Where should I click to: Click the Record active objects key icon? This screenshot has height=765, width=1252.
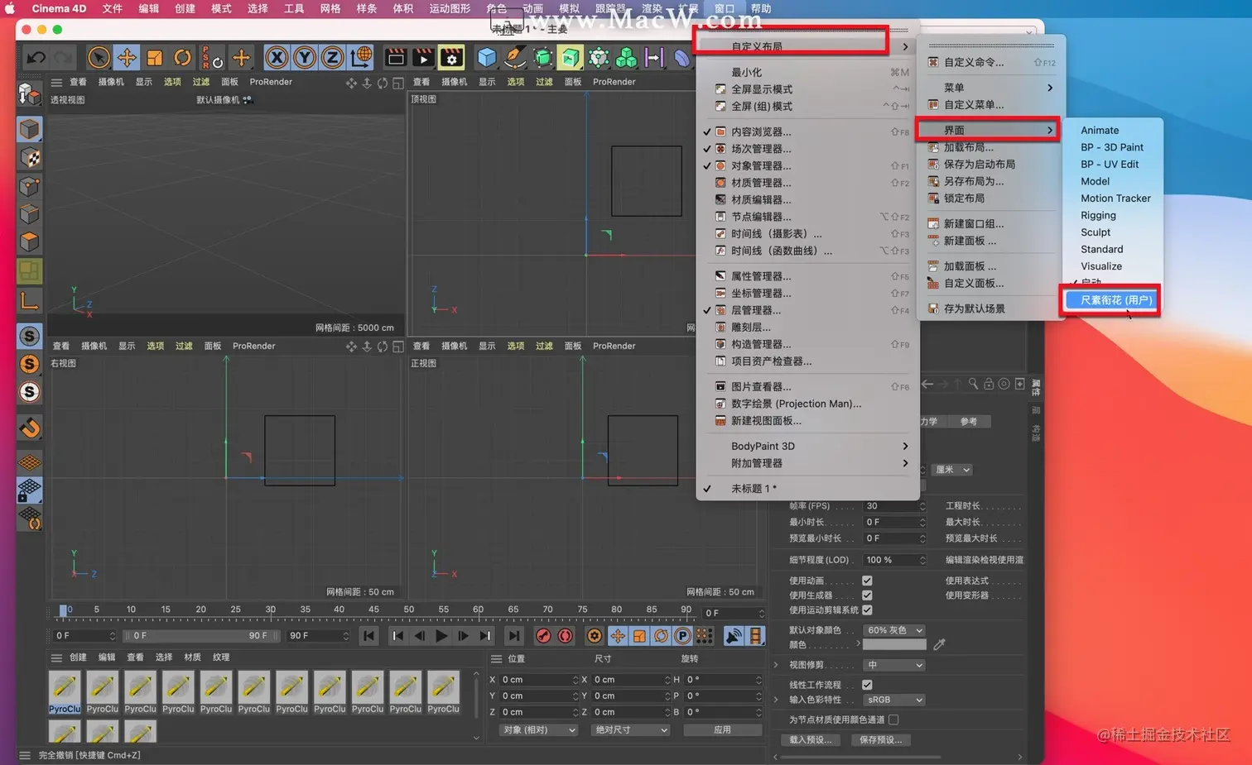tap(543, 635)
